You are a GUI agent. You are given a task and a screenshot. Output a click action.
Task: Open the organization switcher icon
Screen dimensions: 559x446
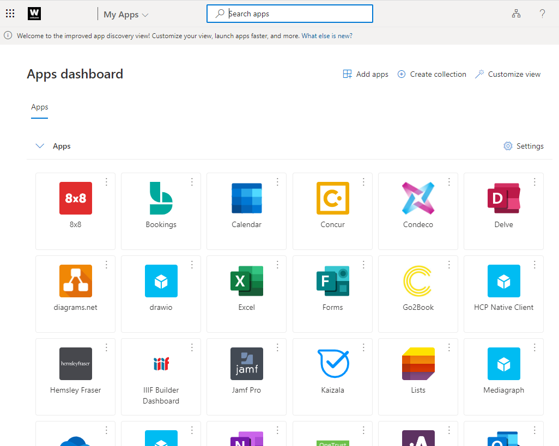516,14
